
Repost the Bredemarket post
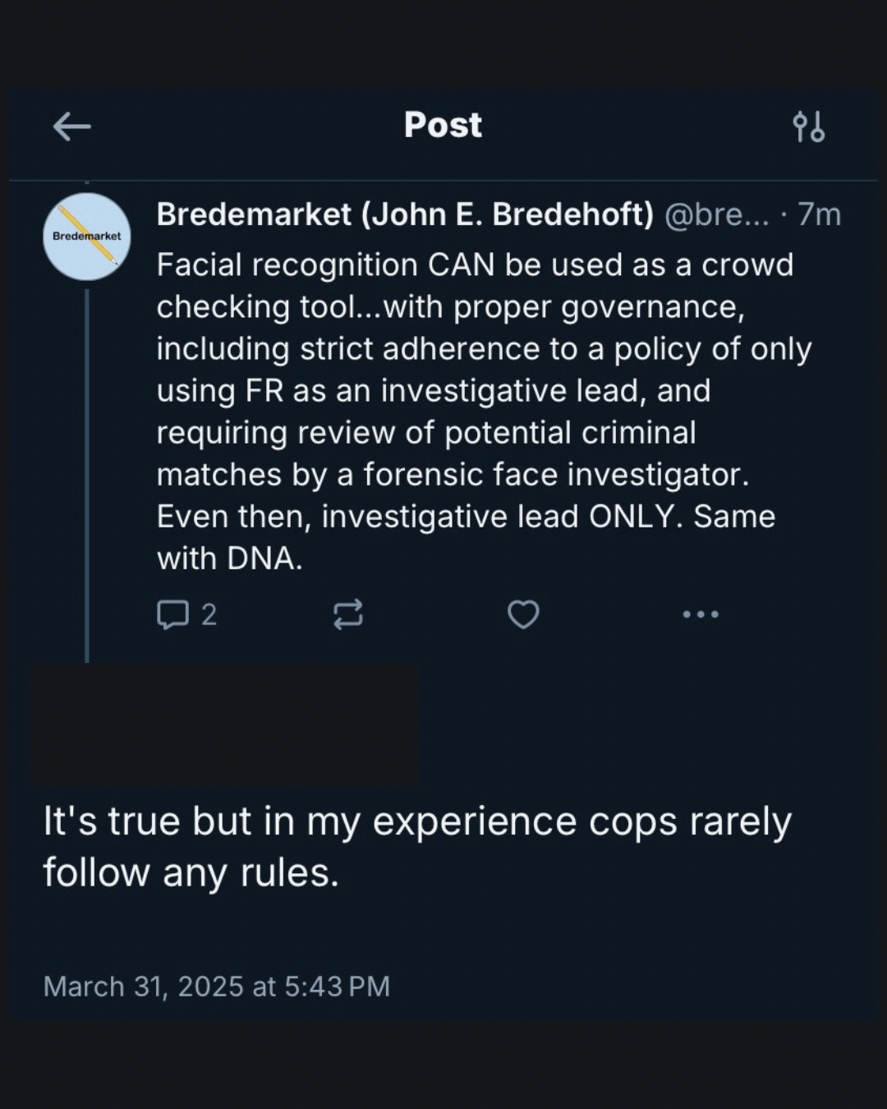[348, 614]
